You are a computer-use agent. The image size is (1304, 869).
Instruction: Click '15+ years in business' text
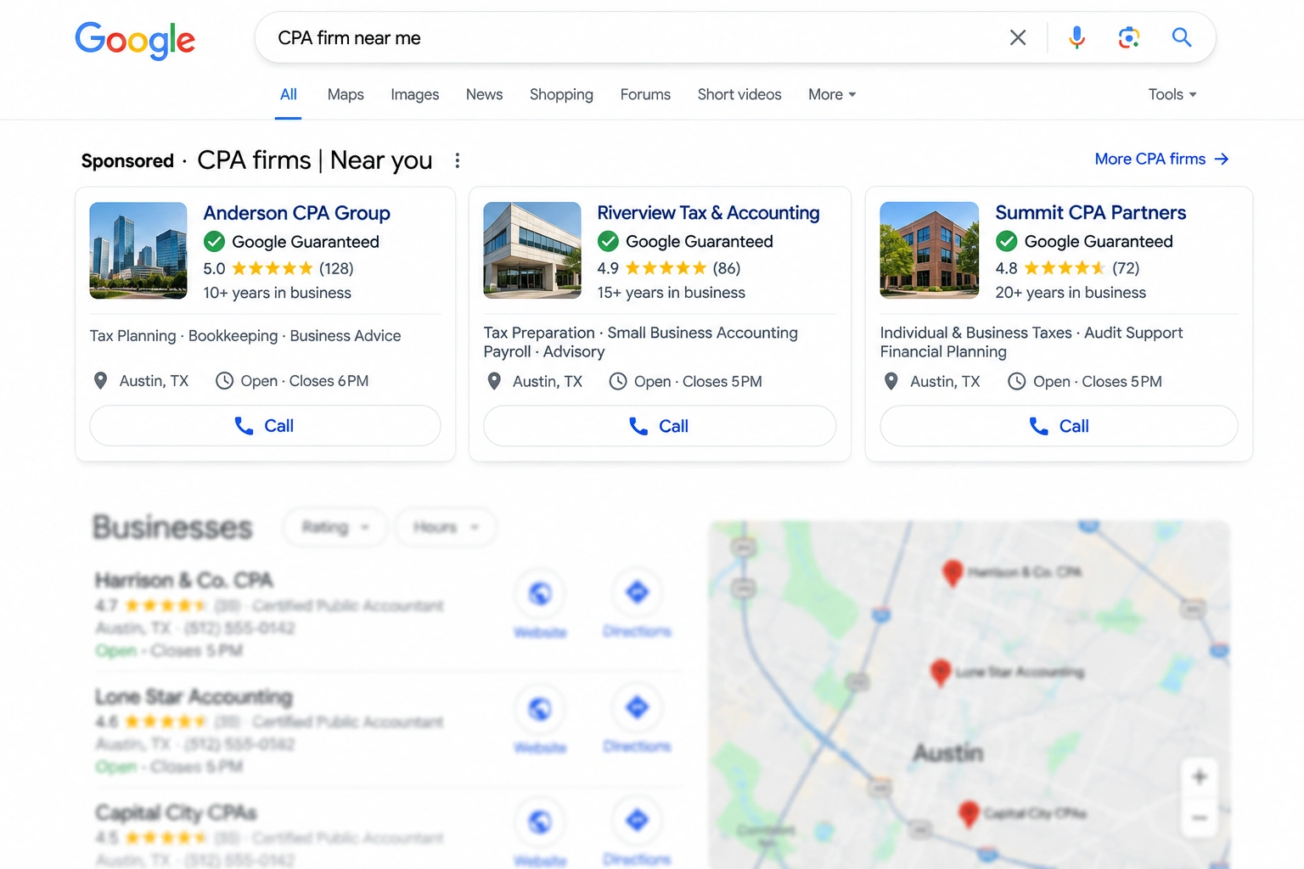pyautogui.click(x=671, y=293)
